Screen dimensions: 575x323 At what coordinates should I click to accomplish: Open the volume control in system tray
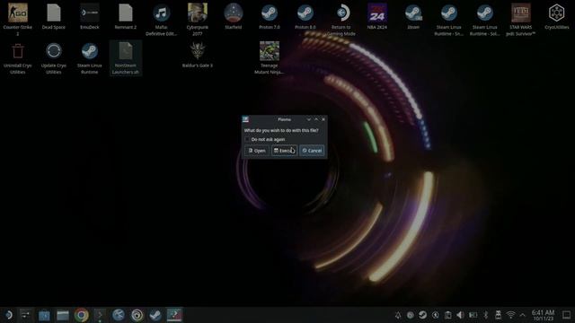[460, 315]
